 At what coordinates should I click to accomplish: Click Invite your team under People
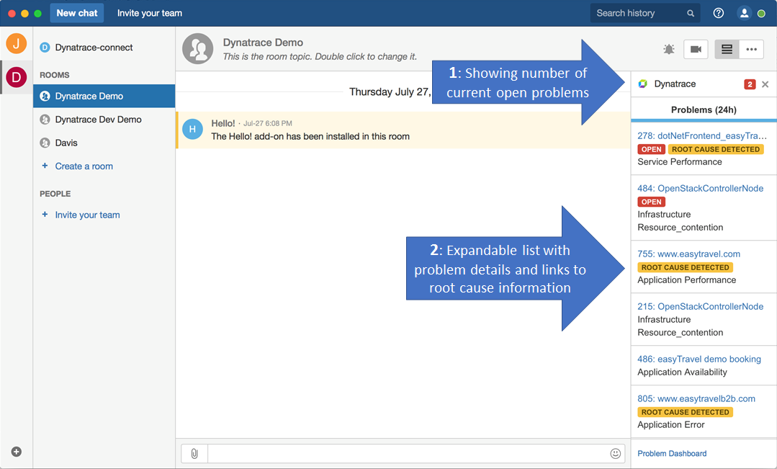tap(87, 215)
